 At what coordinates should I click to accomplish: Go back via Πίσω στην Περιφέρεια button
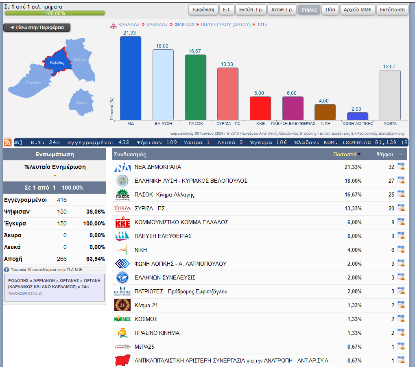[x=37, y=28]
